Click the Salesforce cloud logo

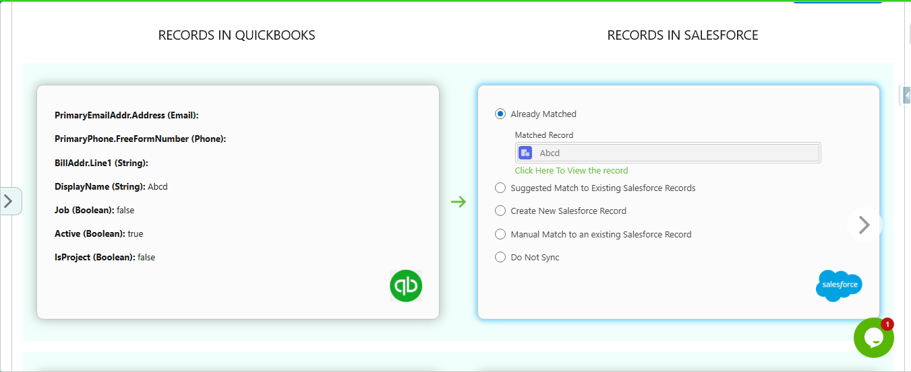point(839,285)
